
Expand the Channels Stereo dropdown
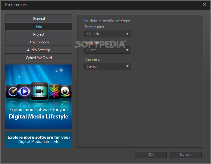(x=108, y=66)
